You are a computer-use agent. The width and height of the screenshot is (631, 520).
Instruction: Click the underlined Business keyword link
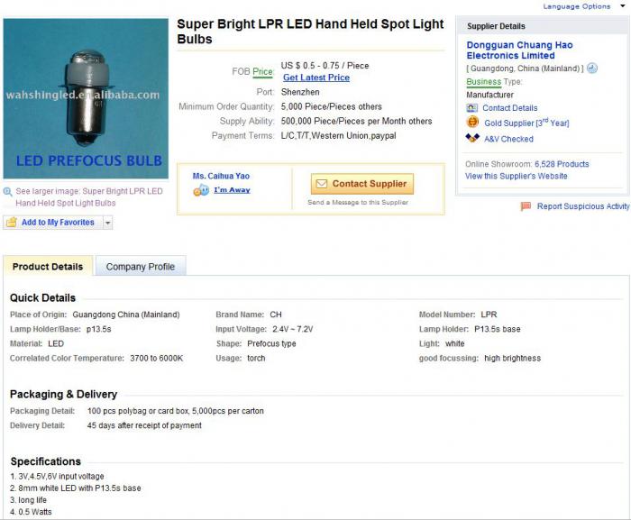coord(483,82)
